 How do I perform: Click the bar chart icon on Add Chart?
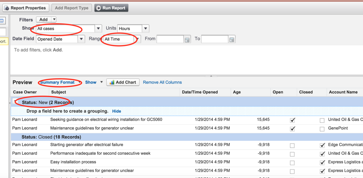pos(112,82)
